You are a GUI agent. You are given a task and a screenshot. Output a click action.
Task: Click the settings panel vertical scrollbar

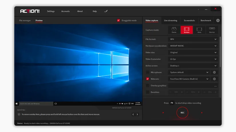click(x=220, y=52)
